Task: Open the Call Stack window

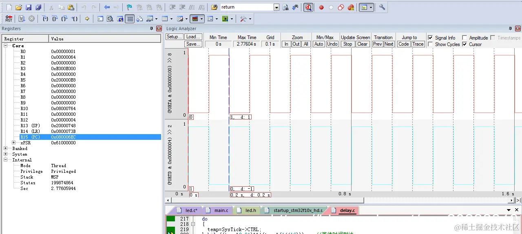Action: pyautogui.click(x=139, y=19)
